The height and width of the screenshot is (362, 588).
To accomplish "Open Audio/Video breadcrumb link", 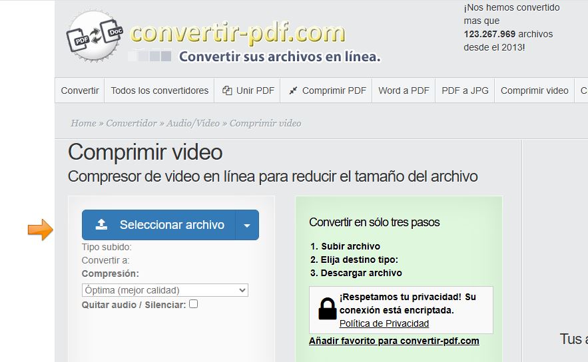I will 193,123.
